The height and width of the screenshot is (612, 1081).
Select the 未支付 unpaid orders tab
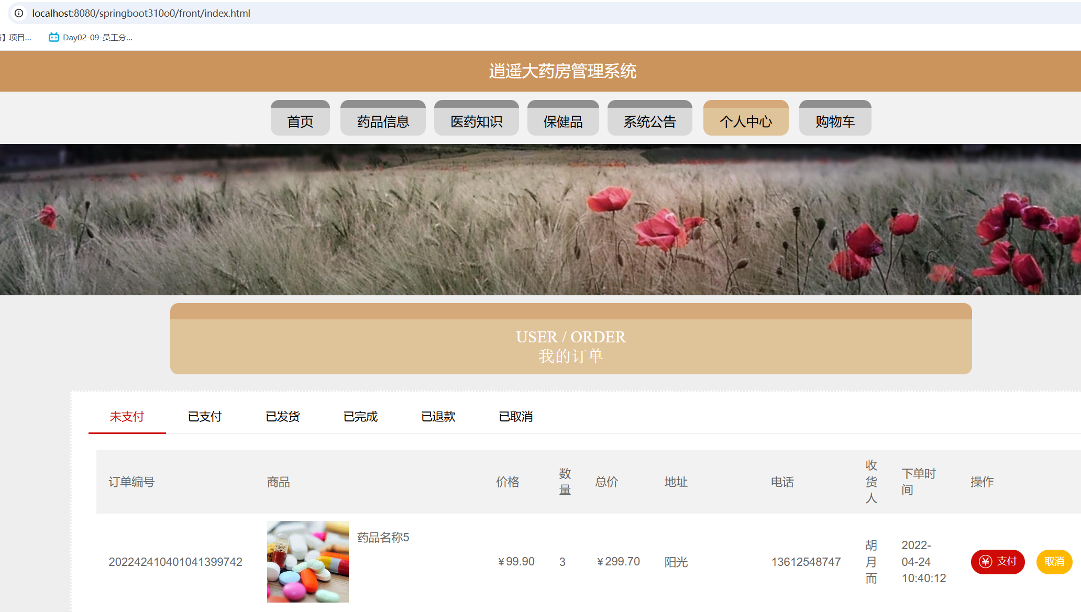click(127, 416)
